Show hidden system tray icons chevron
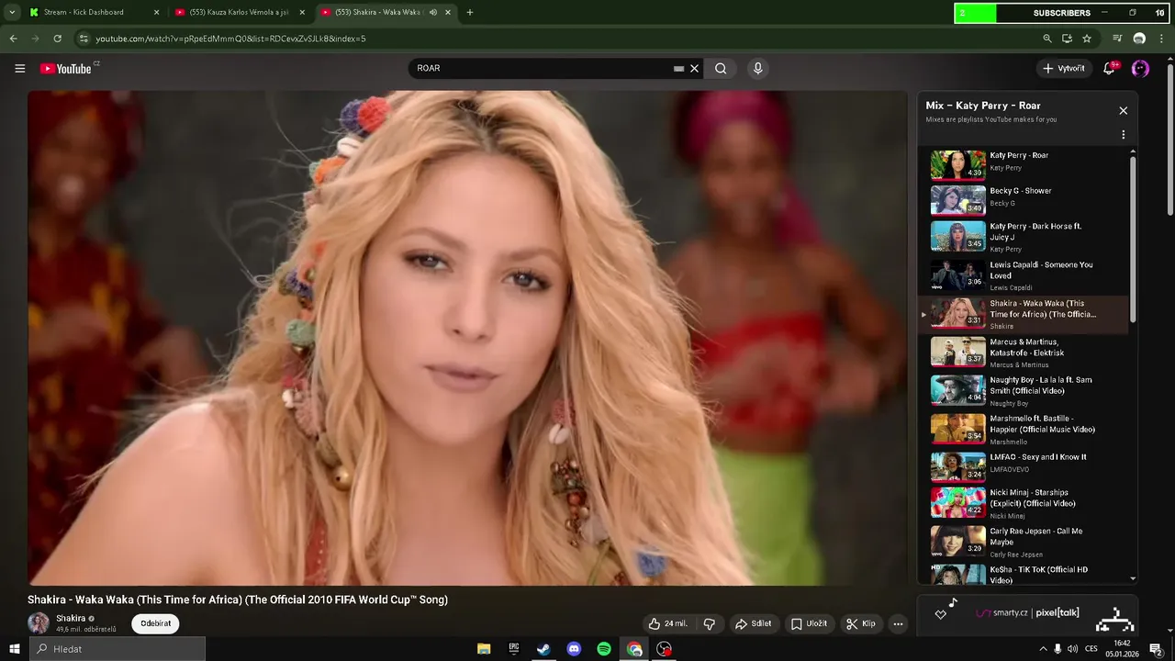This screenshot has width=1175, height=661. [x=1043, y=649]
